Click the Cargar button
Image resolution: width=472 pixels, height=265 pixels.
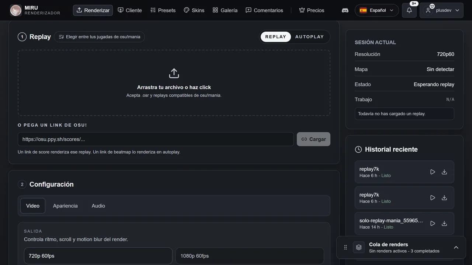click(x=313, y=139)
